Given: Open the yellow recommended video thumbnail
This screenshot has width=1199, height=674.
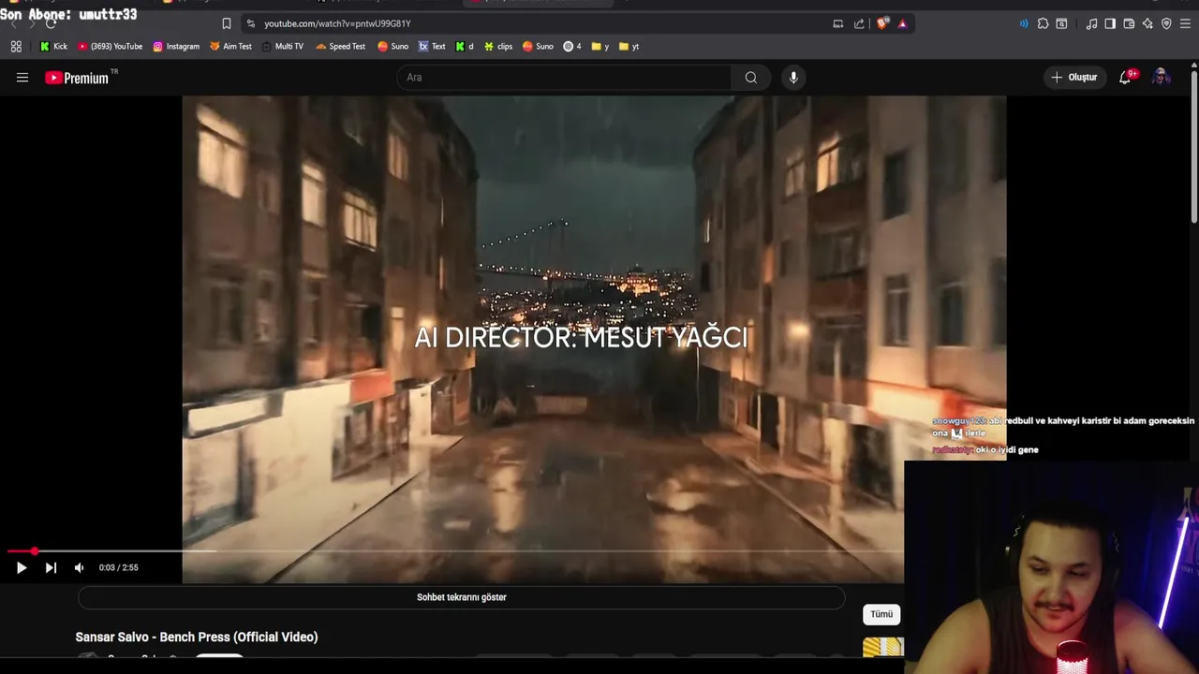Looking at the screenshot, I should (883, 648).
